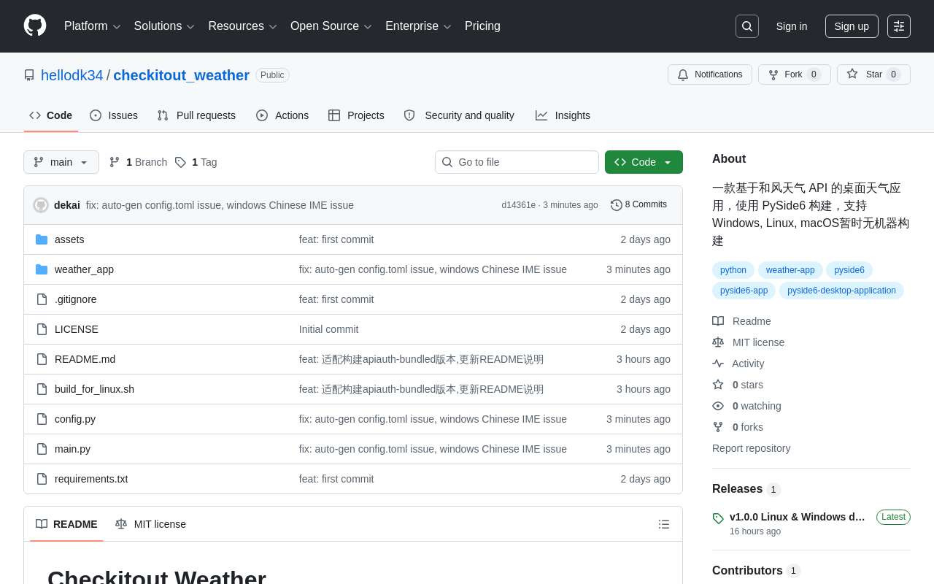Click Report repository
The height and width of the screenshot is (584, 934).
point(751,448)
